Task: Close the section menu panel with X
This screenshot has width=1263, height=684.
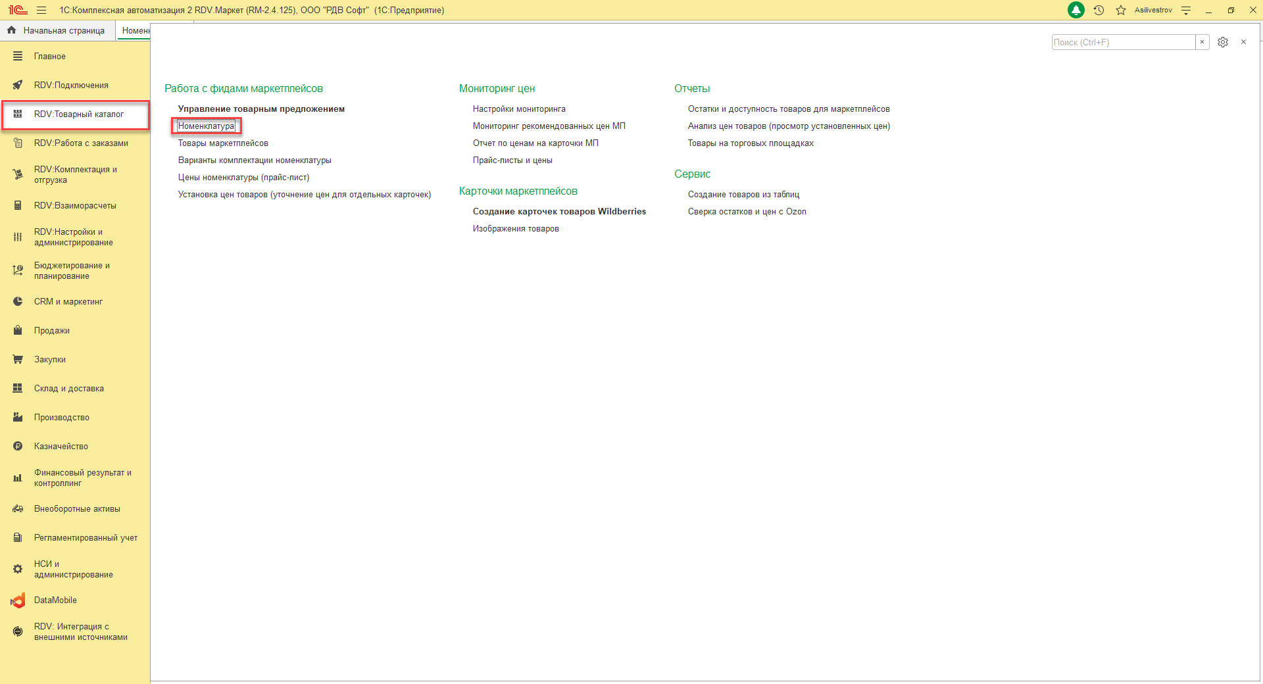Action: click(x=1243, y=42)
